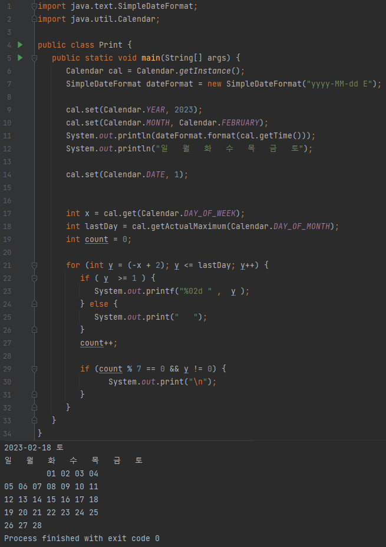Image resolution: width=386 pixels, height=547 pixels.
Task: Run main method from line 5 gutter arrow
Action: point(20,58)
